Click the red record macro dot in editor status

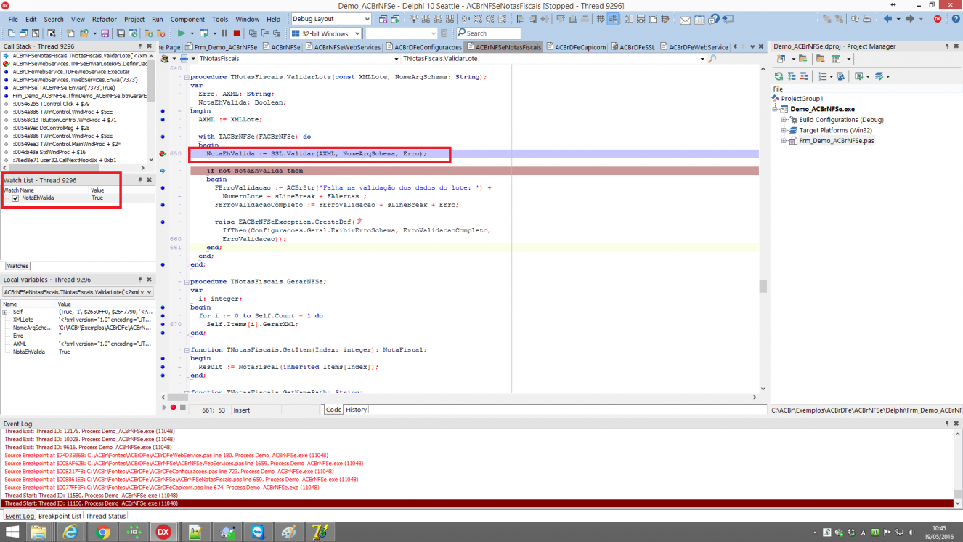pos(173,408)
